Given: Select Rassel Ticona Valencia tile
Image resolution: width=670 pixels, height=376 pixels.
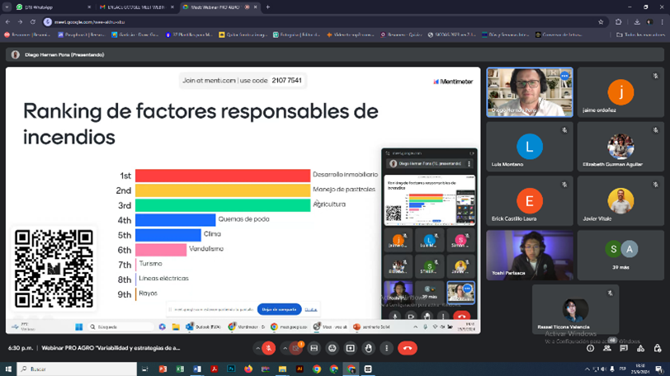Looking at the screenshot, I should [x=575, y=309].
